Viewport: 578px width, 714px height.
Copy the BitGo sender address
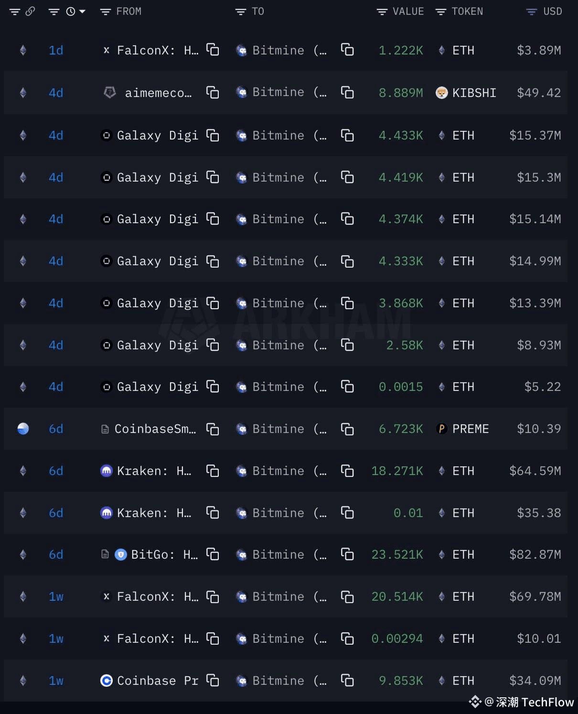point(213,554)
